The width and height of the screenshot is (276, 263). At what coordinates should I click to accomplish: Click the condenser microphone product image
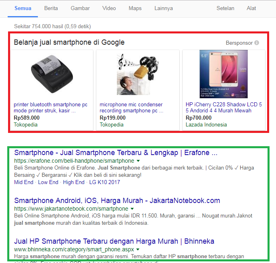point(138,74)
